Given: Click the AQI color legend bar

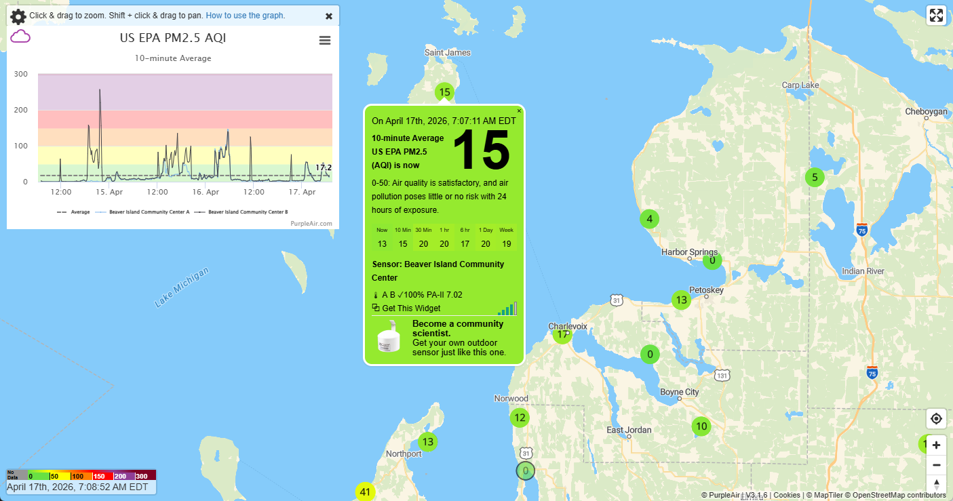Looking at the screenshot, I should [x=81, y=475].
